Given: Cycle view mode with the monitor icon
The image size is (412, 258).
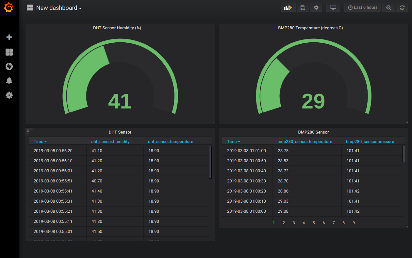Looking at the screenshot, I should [x=333, y=8].
